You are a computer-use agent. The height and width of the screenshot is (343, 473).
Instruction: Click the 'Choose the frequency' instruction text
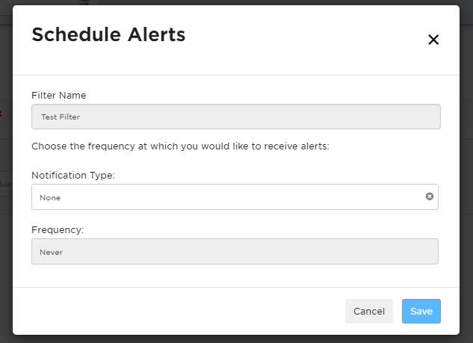pyautogui.click(x=180, y=146)
